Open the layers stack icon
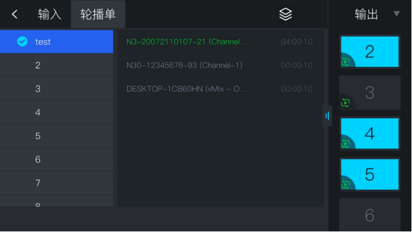 coord(285,14)
